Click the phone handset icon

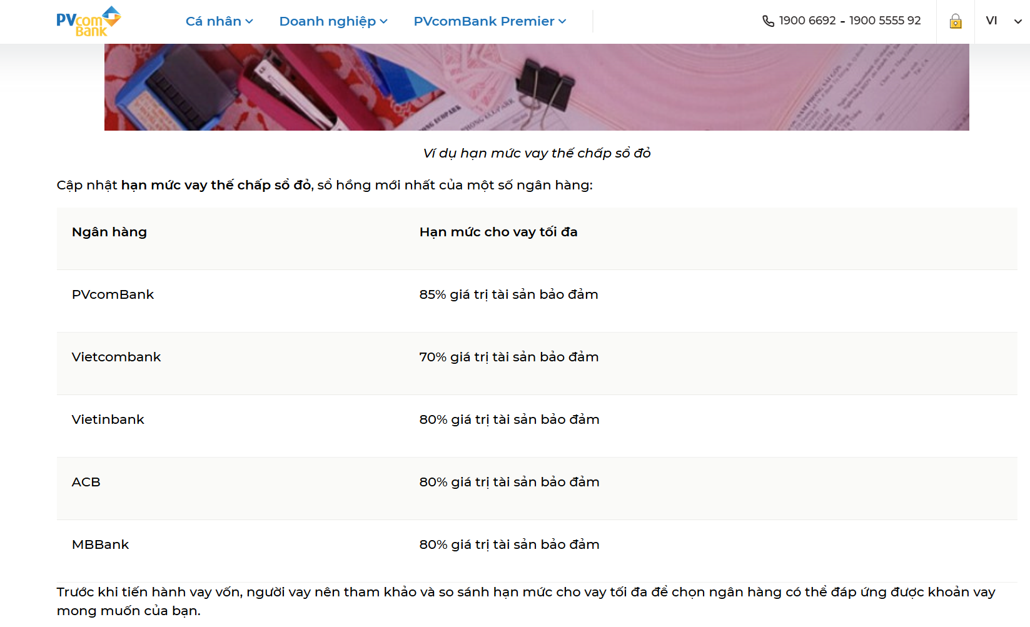point(768,21)
